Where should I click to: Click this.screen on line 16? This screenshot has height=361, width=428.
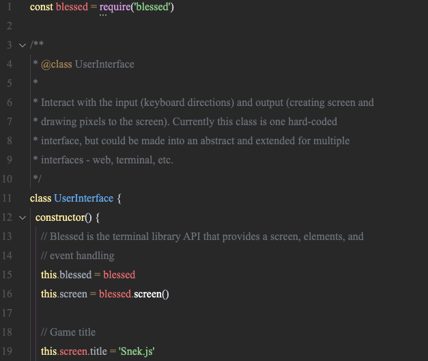pos(64,294)
